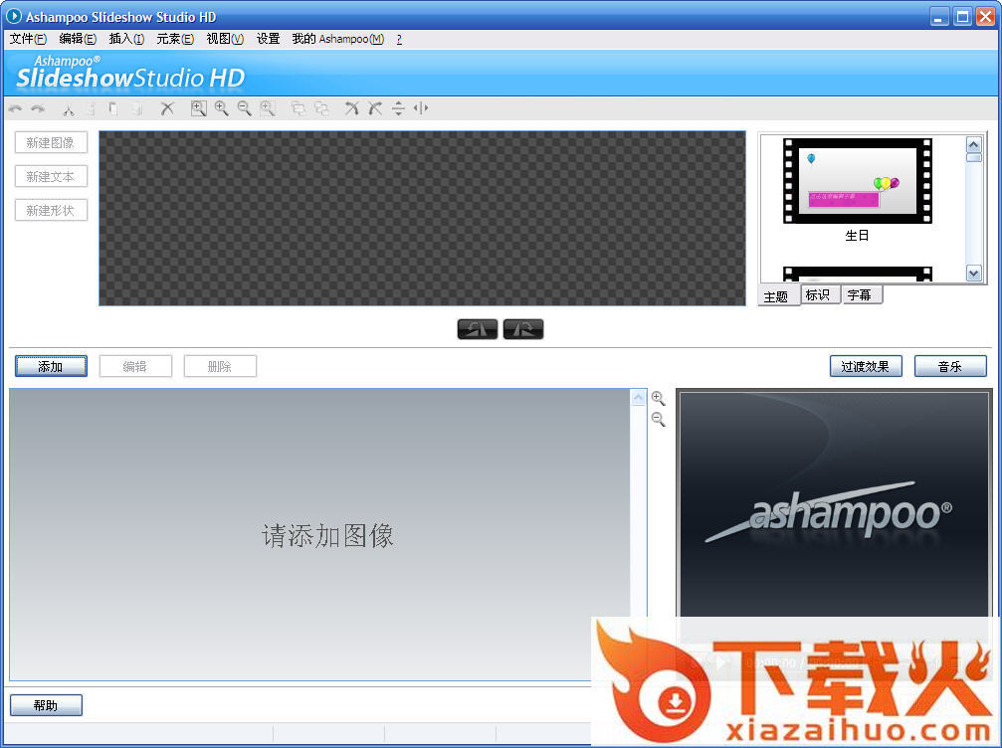Click the bring to front layers icon
Viewport: 1002px width, 748px height.
coord(298,108)
